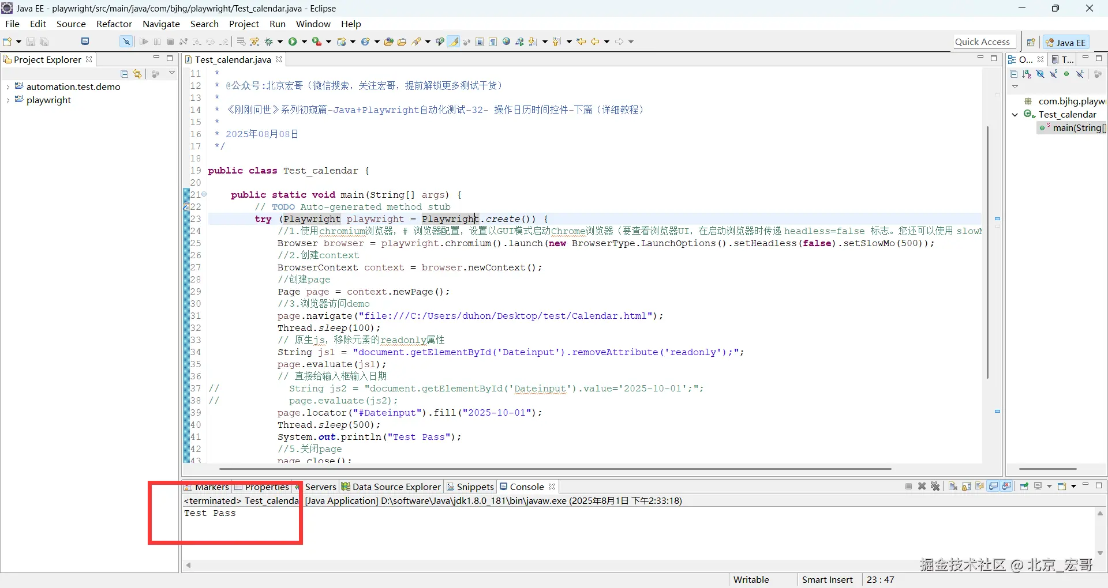Toggle Hide Local Types in Outline

coord(1080,74)
